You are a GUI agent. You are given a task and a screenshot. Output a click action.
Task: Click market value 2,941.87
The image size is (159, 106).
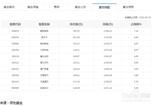point(108,56)
